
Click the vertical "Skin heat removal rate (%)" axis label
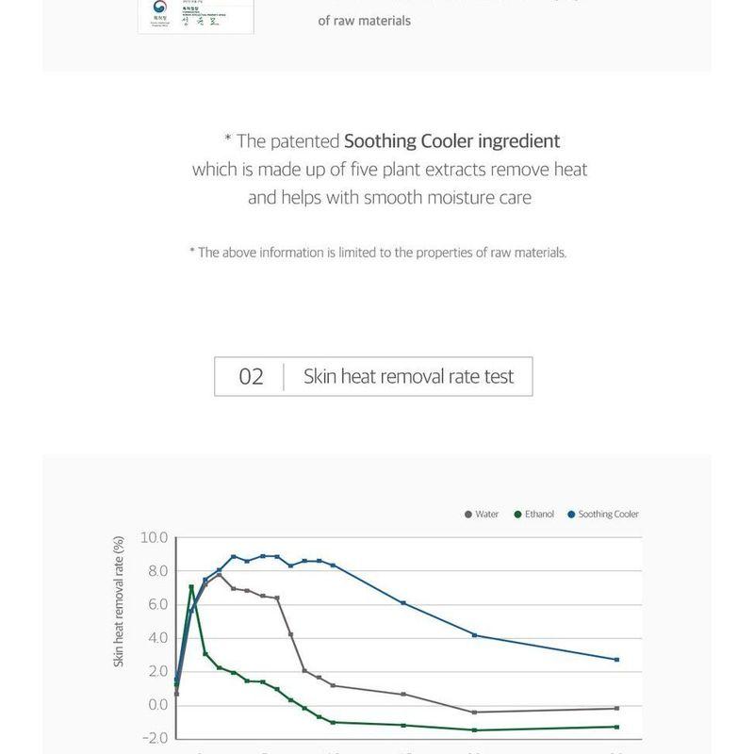click(x=119, y=601)
